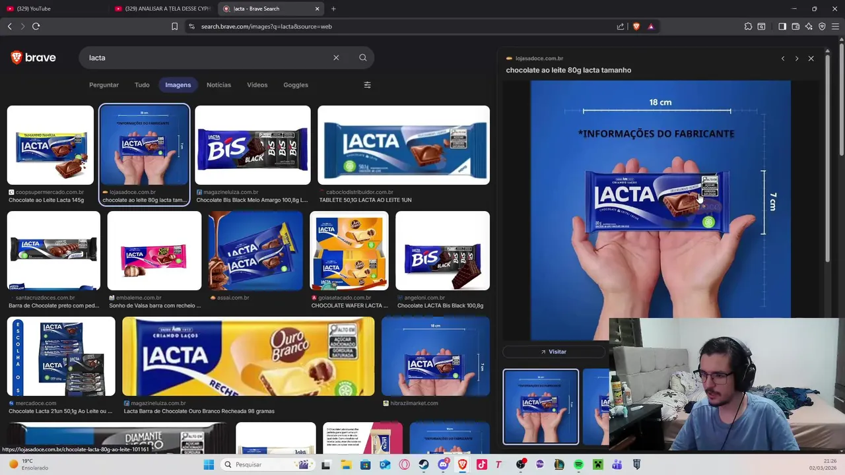Image resolution: width=845 pixels, height=475 pixels.
Task: Open a new browser tab with plus
Action: click(333, 9)
